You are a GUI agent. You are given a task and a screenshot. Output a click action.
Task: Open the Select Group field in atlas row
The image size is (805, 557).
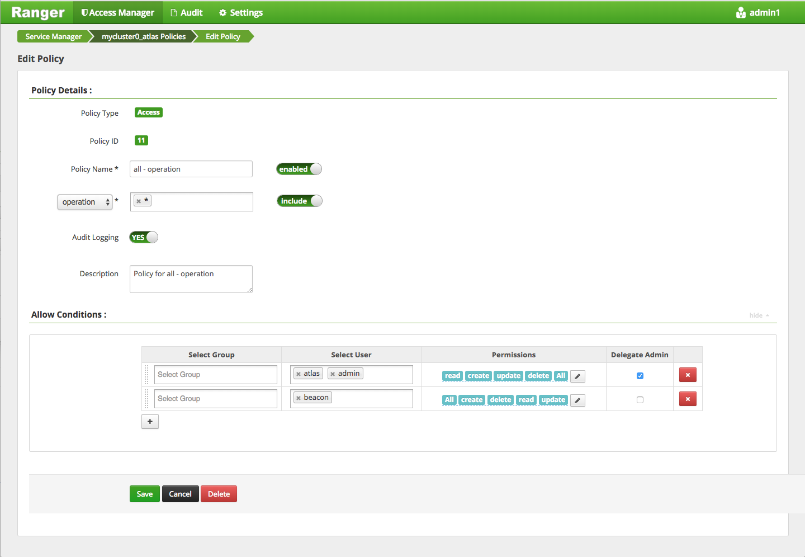(x=216, y=375)
